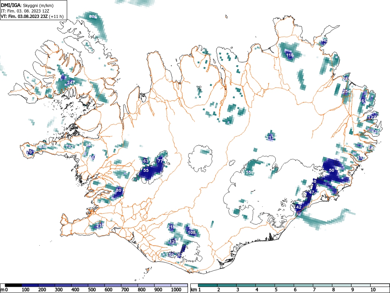Viewport: 390px width, 293px height.
Task: Click the 'VT: Fim. 03.08.2023 23Z (+11 h)' line
Action: coord(32,16)
